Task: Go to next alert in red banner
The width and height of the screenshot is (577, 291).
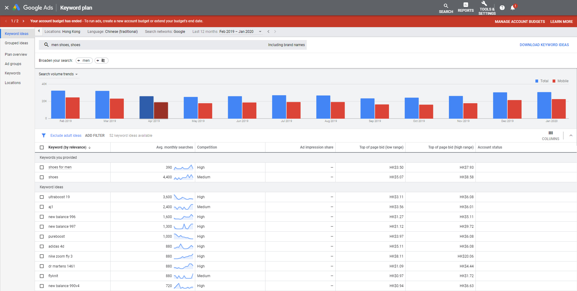Action: (x=23, y=21)
